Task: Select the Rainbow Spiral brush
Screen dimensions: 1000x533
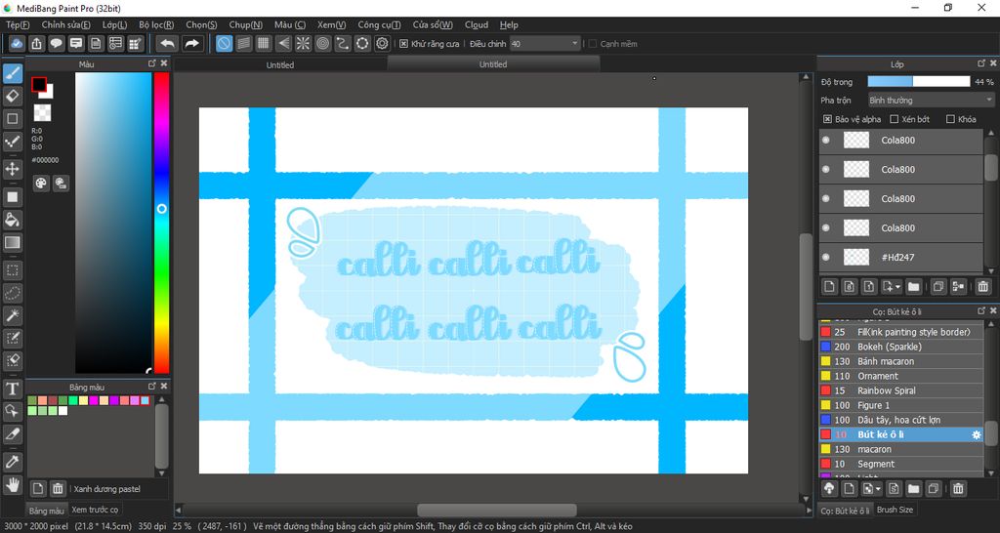Action: coord(901,390)
